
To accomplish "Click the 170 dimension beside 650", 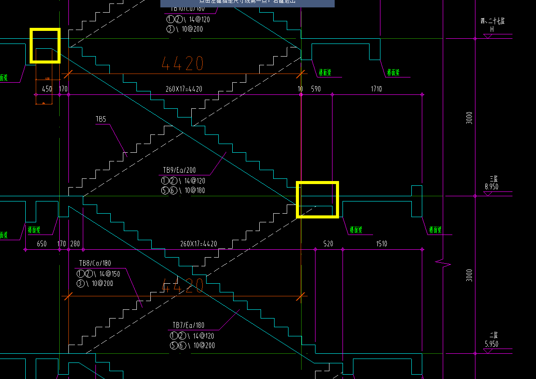I will 61,244.
